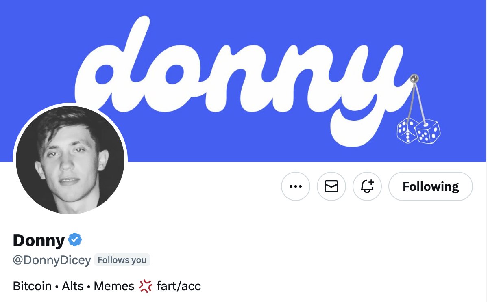Click the Donny display name
This screenshot has height=302, width=488.
39,240
